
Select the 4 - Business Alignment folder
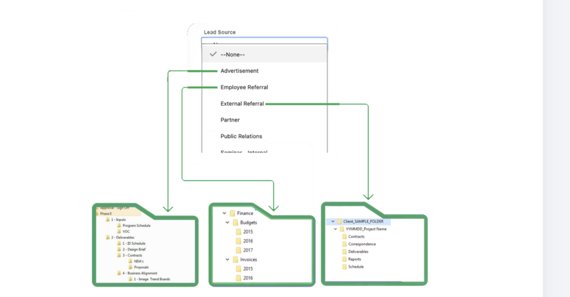click(x=140, y=274)
